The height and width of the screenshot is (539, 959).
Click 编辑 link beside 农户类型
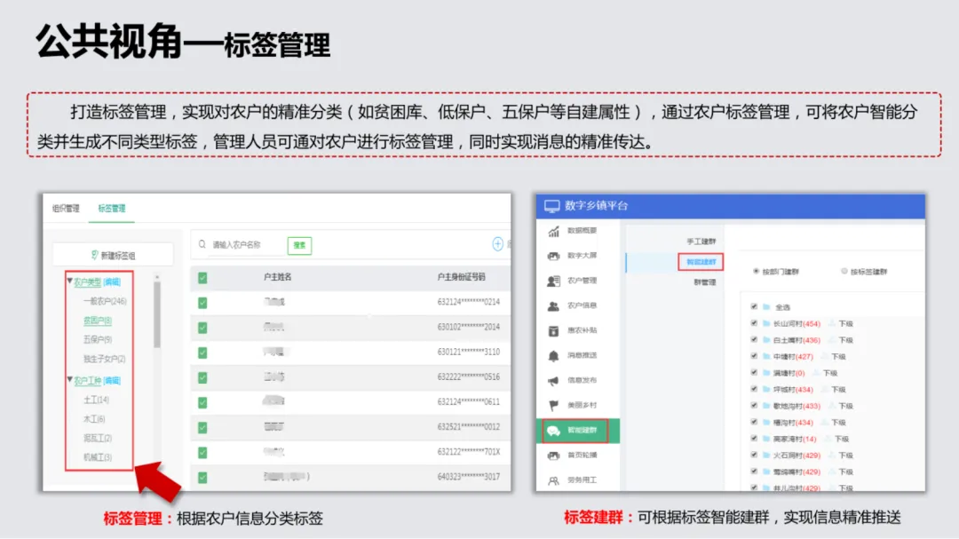(x=112, y=282)
